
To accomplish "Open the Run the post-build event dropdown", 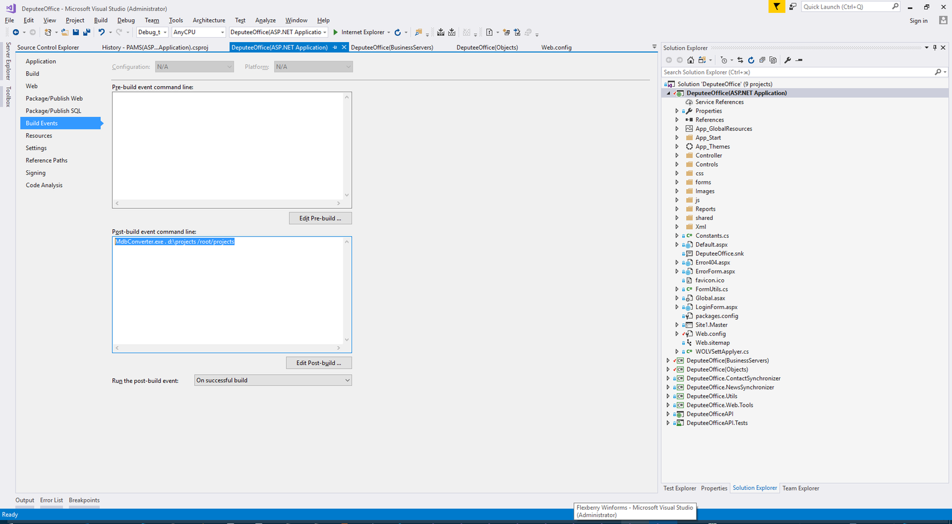I will 273,380.
